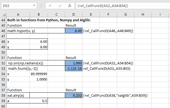Select column A header
The height and width of the screenshot is (108, 170).
click(x=18, y=14)
